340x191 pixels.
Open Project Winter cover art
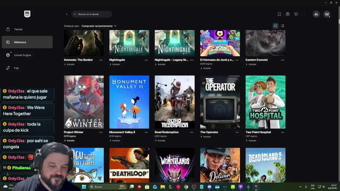[x=84, y=102]
